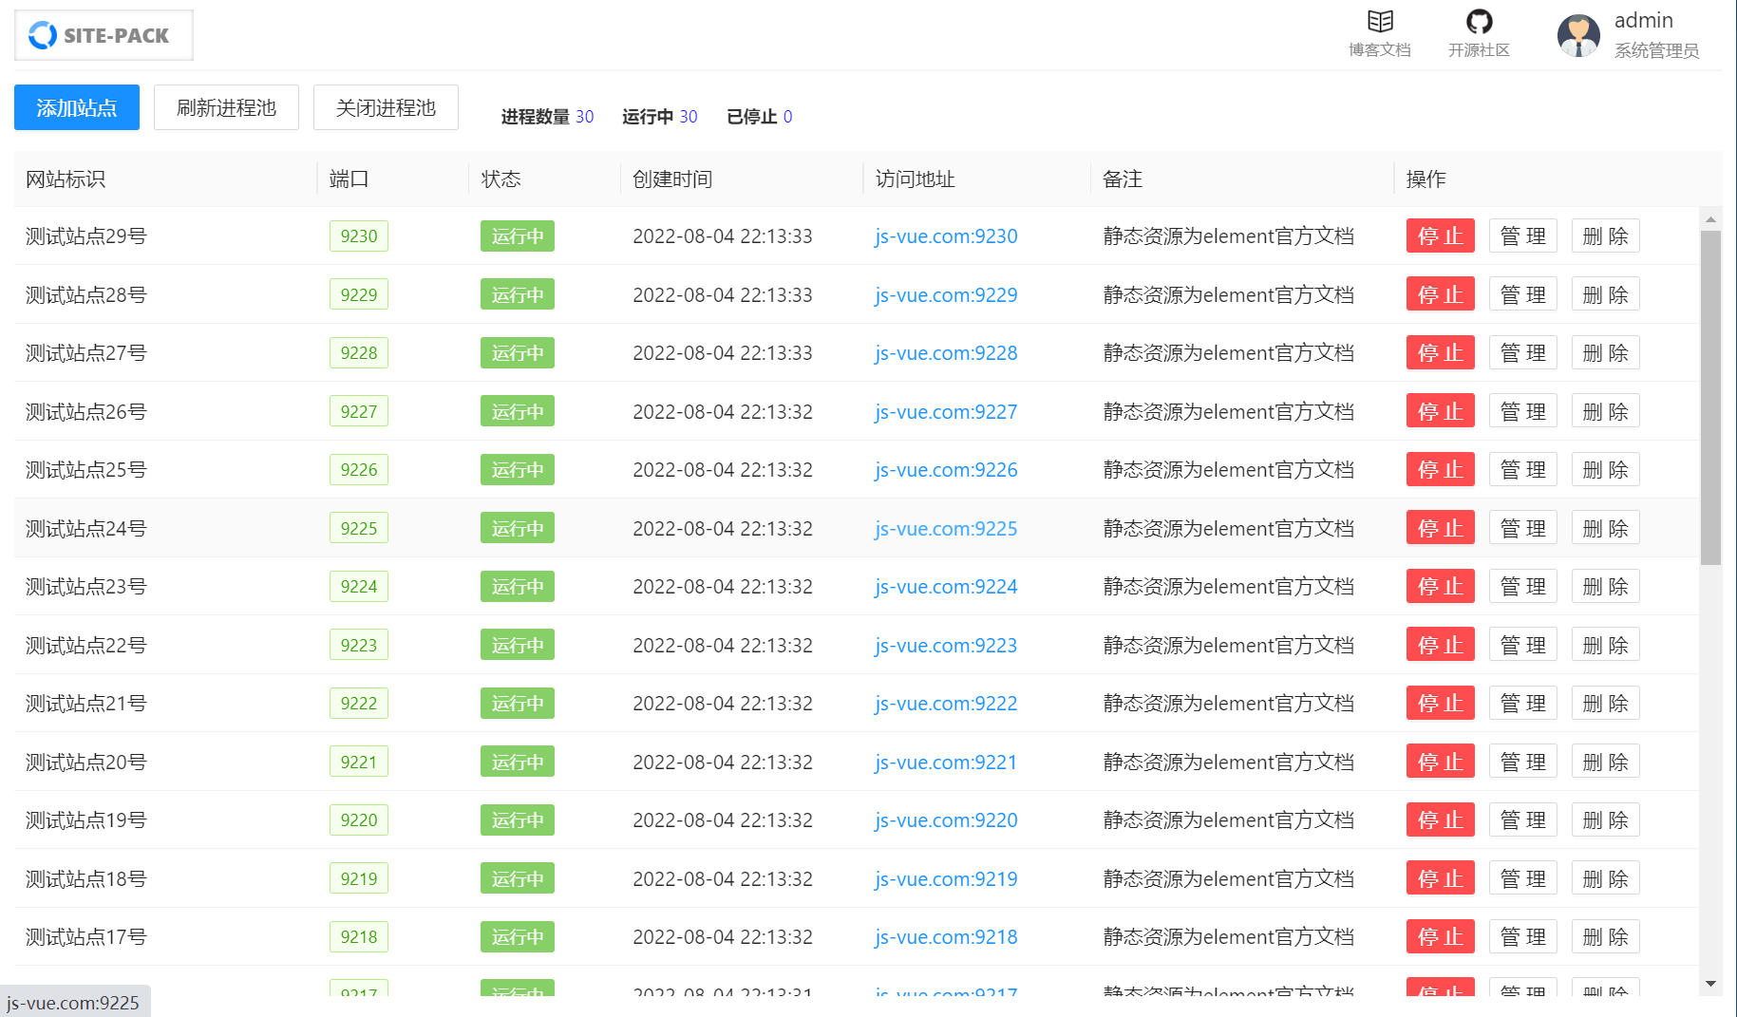Image resolution: width=1737 pixels, height=1017 pixels.
Task: Stop 测试站点20号 with the 停止 button
Action: 1440,763
